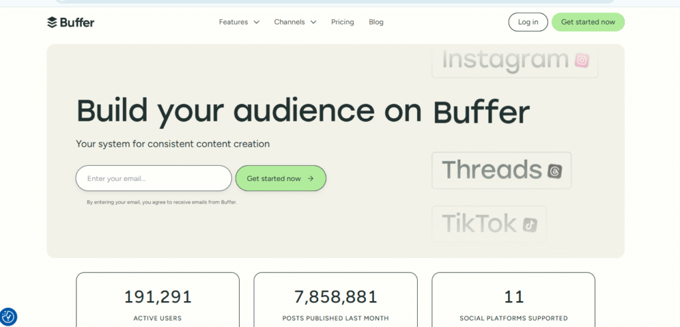Expand the Features dropdown menu
This screenshot has width=680, height=327.
239,22
